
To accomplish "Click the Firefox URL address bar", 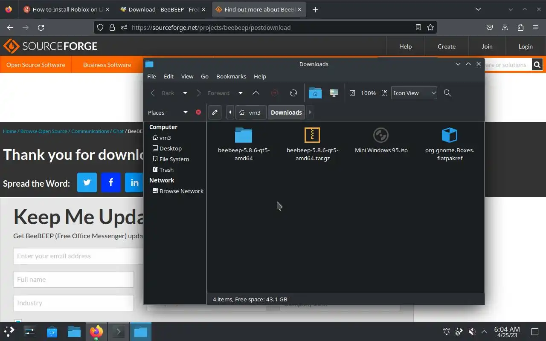I will pos(264,27).
